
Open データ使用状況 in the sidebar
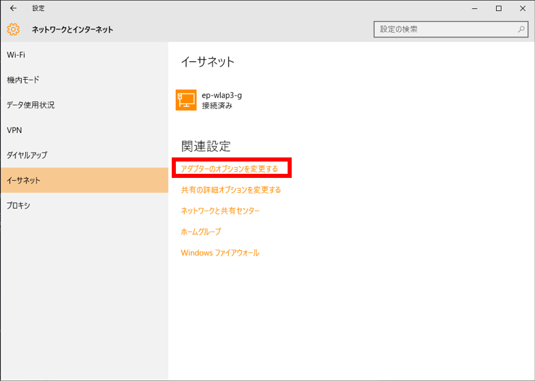tap(85, 105)
